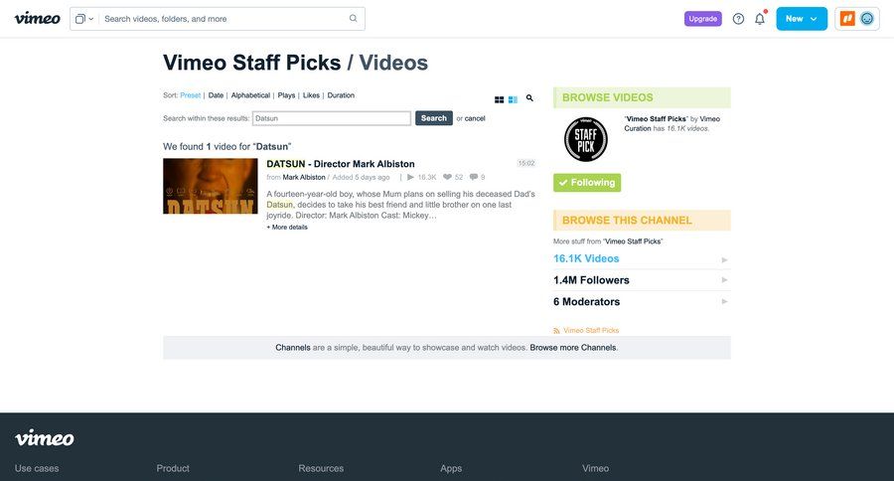Image resolution: width=894 pixels, height=481 pixels.
Task: Click the purple Upgrade button
Action: (x=703, y=19)
